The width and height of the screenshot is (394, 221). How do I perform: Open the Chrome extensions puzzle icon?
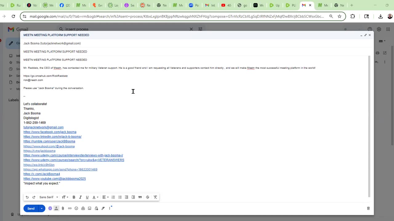[353, 16]
